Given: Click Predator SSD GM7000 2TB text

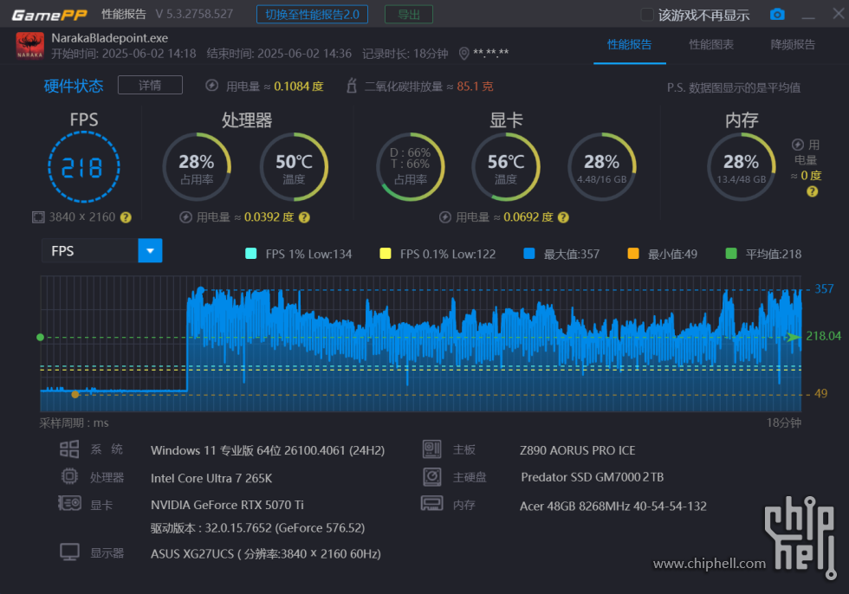Looking at the screenshot, I should 592,477.
